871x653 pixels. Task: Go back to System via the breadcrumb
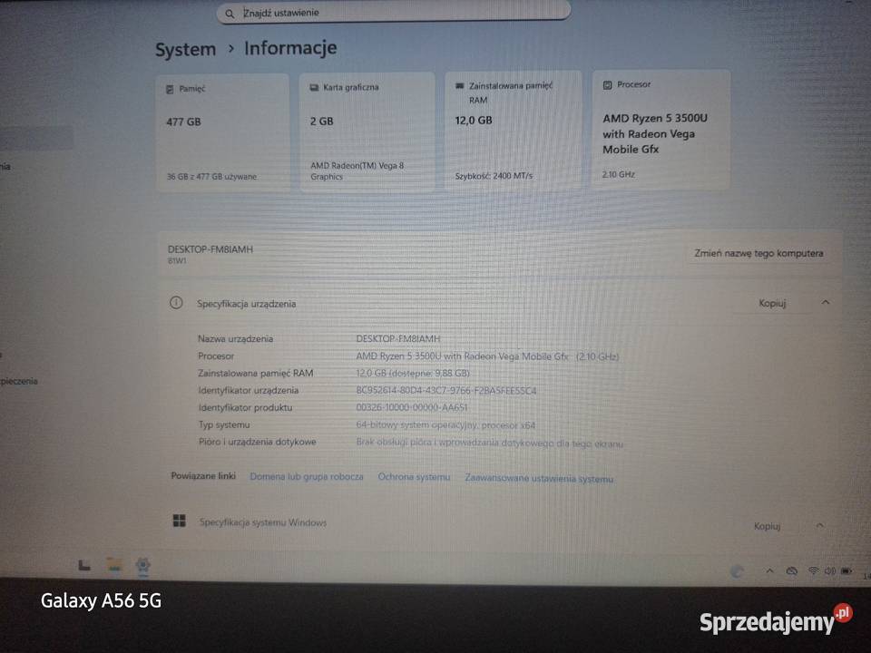[184, 49]
